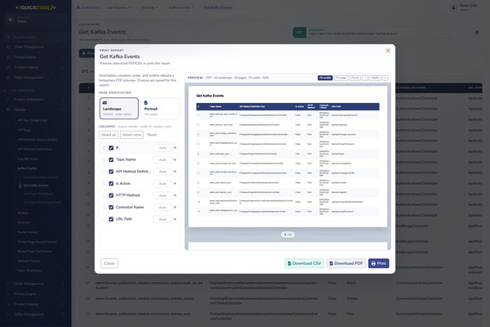Click the page indicator 2 / 23
The image size is (490, 327).
coord(287,235)
